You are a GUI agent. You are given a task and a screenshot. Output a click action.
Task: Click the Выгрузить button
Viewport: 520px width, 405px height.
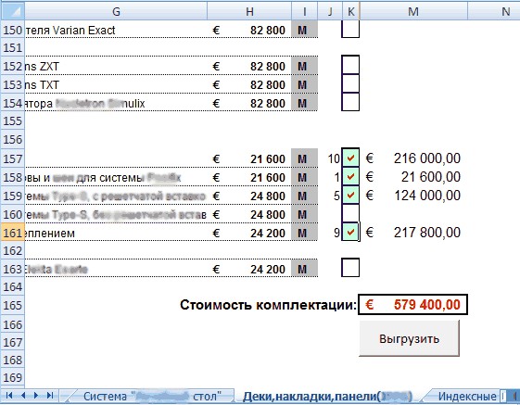click(410, 338)
